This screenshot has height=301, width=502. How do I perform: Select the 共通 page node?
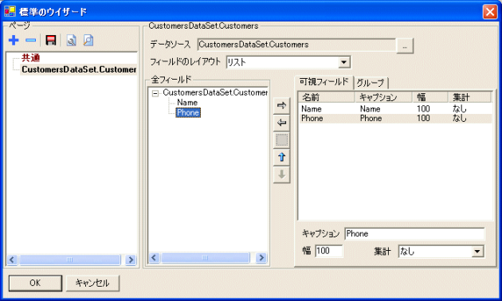31,58
